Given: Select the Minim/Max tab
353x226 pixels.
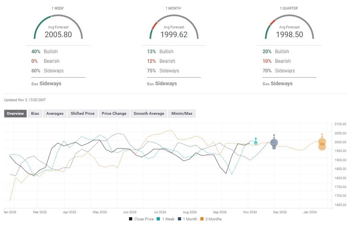Looking at the screenshot, I should [x=182, y=114].
